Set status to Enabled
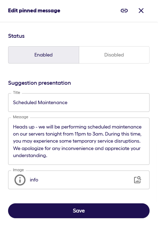Screen dimensions: 158x239 point(44,55)
